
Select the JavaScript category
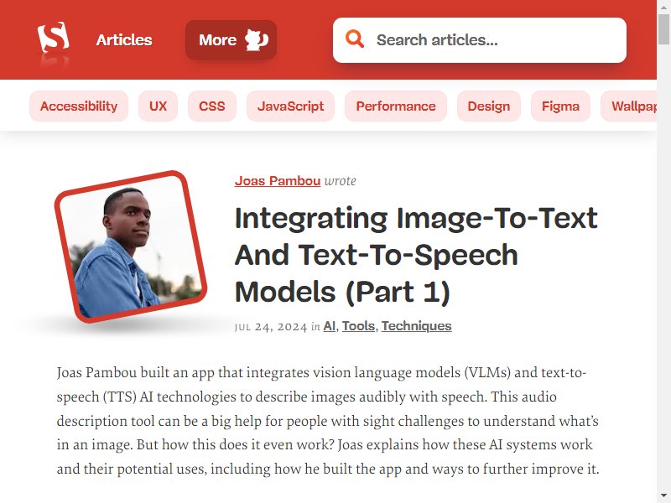290,106
